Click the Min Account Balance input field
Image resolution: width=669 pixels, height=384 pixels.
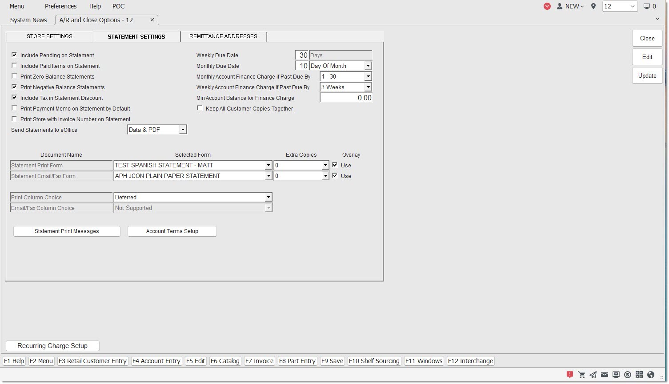point(346,98)
